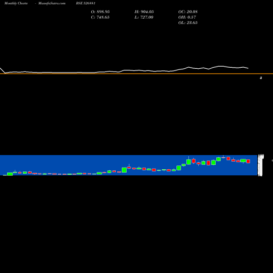Click the high value 'H: 904.05'

(x=144, y=11)
